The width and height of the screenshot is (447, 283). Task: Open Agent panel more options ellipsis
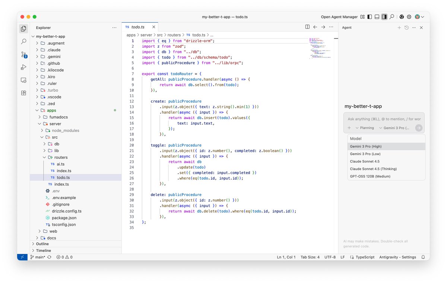pos(414,28)
